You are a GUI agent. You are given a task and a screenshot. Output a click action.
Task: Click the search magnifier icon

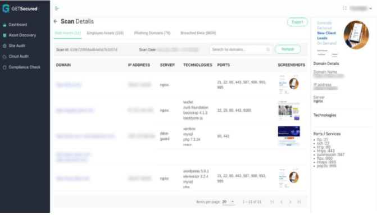point(268,49)
